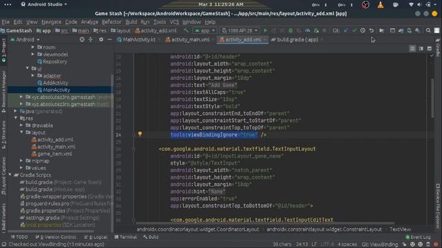Toggle the Structure side panel
Image resolution: width=442 pixels, height=248 pixels.
(x=3, y=134)
